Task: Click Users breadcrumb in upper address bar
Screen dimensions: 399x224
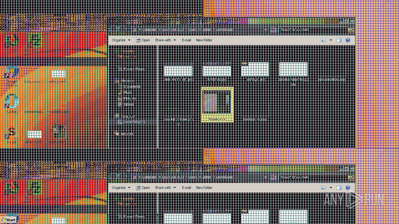Action: point(193,30)
